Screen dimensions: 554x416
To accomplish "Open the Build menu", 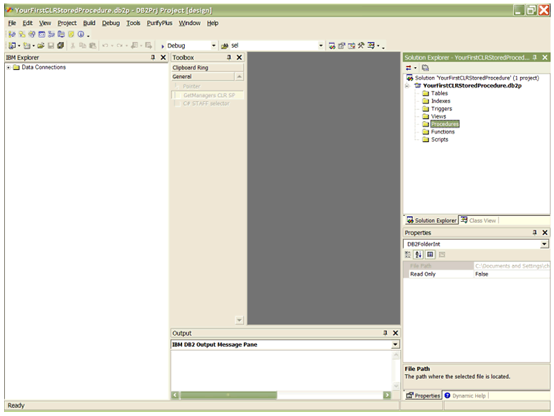I will pyautogui.click(x=89, y=23).
